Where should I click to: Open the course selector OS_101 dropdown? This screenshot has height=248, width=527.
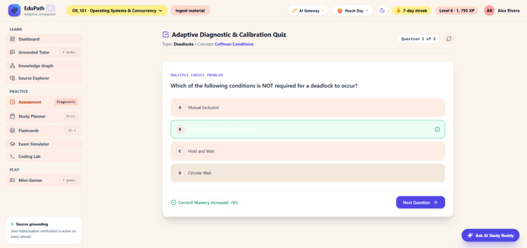click(x=117, y=10)
